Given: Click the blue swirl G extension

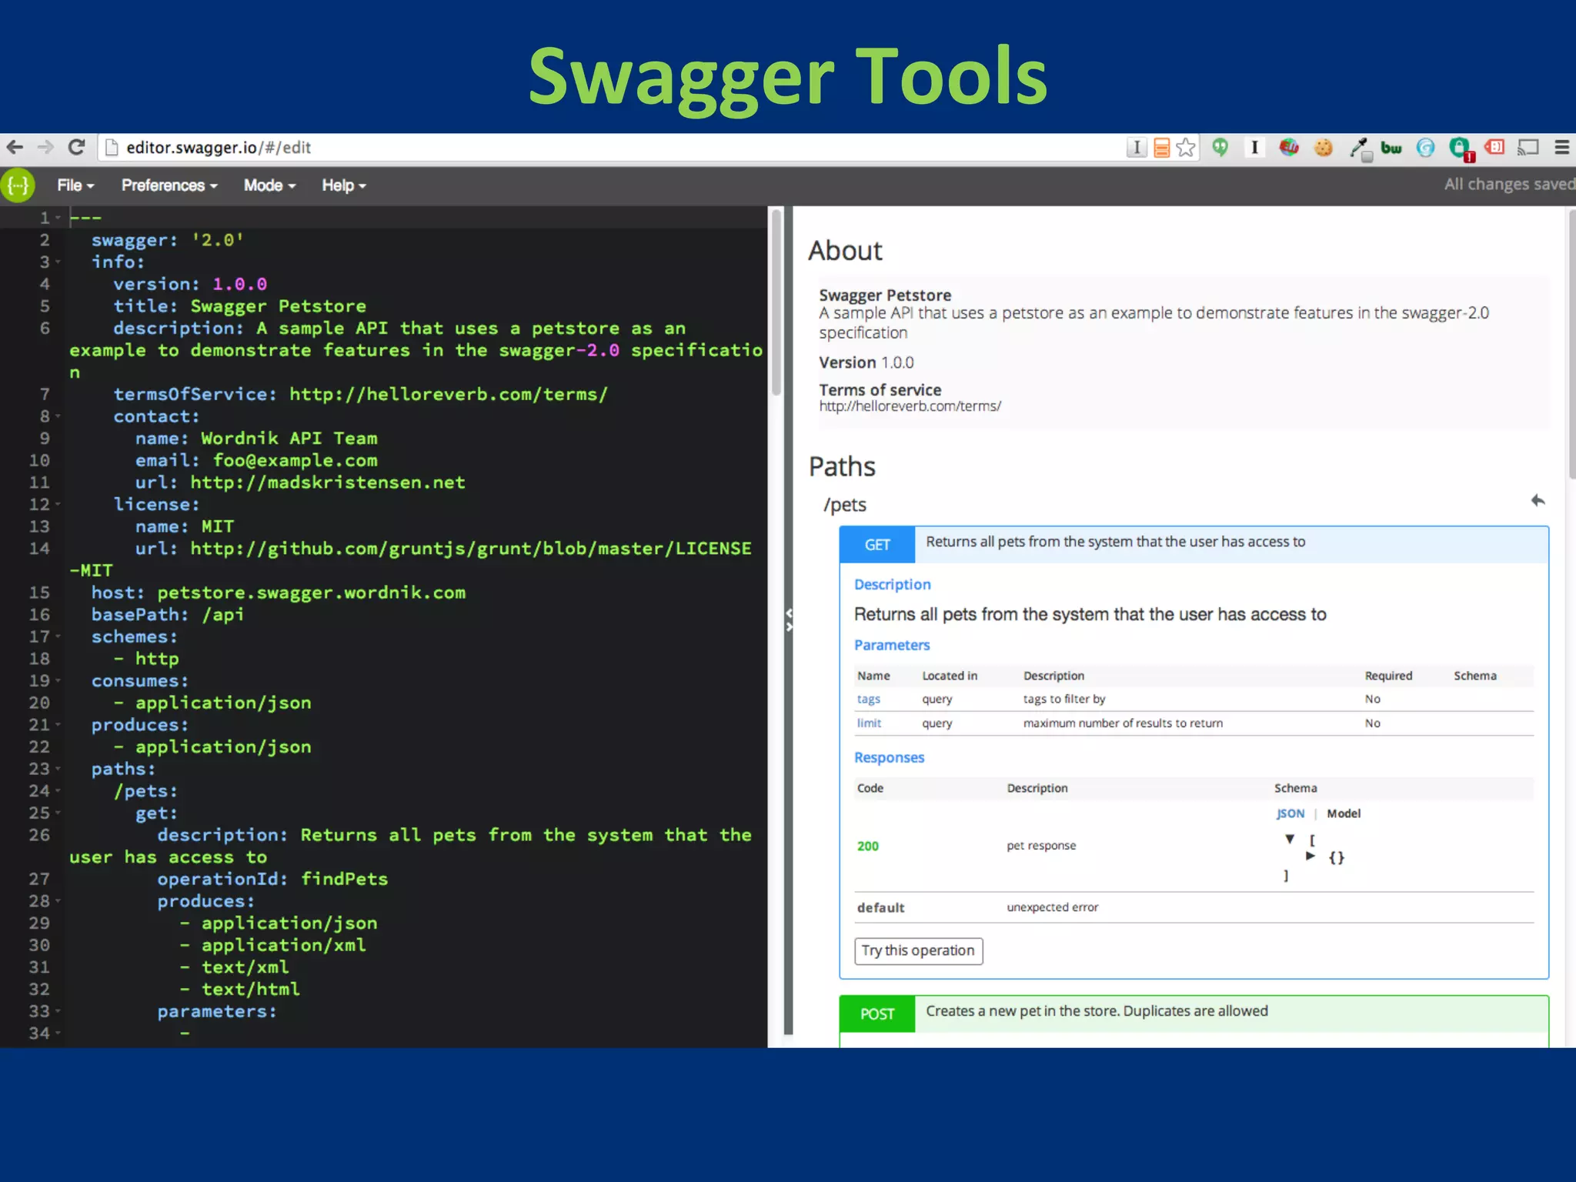Looking at the screenshot, I should point(1425,148).
